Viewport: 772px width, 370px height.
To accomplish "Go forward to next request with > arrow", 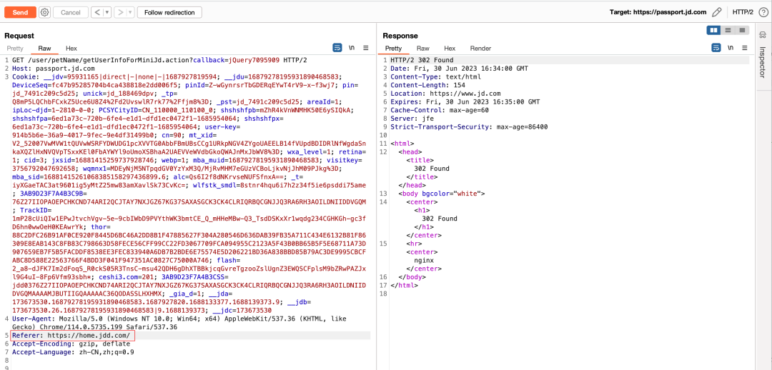I will tap(120, 12).
